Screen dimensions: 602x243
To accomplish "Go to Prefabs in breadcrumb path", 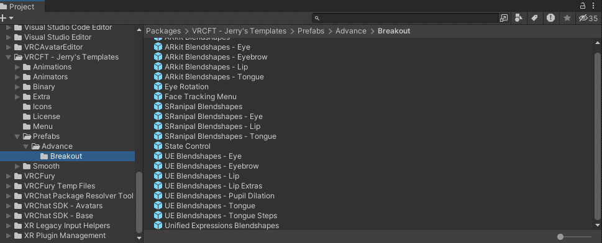I will tap(311, 31).
